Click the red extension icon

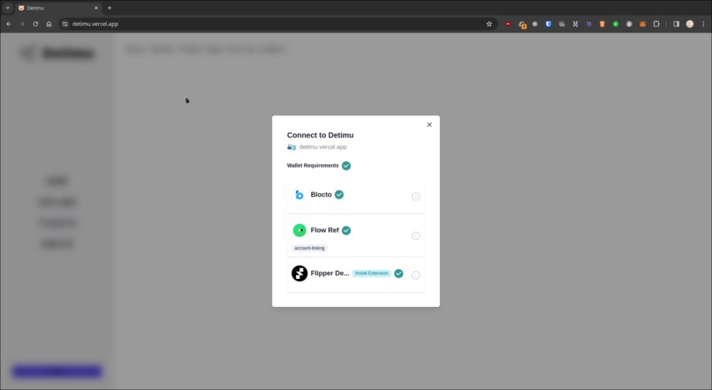click(508, 24)
